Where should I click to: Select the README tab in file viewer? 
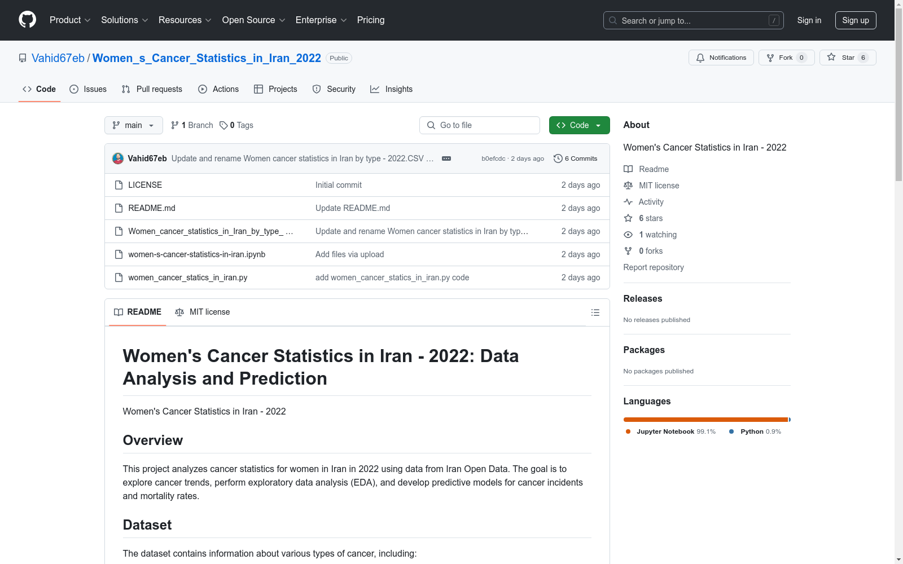point(138,312)
